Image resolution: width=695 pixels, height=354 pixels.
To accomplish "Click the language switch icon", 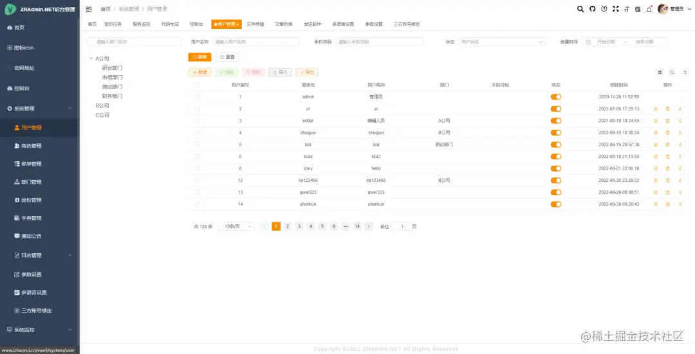I will [638, 9].
